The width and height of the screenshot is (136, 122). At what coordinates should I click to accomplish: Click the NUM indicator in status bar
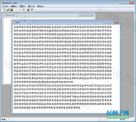[123, 119]
